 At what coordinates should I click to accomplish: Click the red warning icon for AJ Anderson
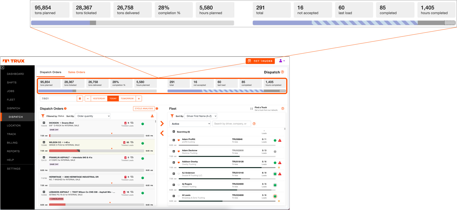click(x=280, y=174)
